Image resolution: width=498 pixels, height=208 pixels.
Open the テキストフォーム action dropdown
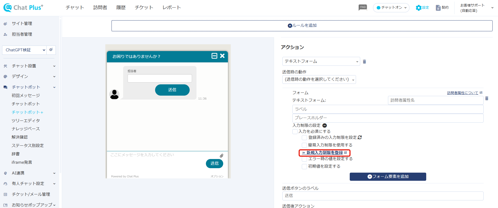click(x=321, y=61)
